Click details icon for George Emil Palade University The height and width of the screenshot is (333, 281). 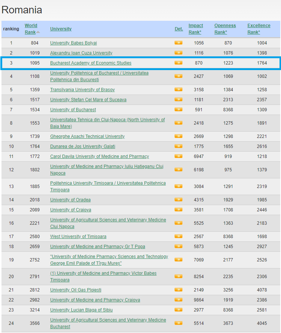pos(178,260)
